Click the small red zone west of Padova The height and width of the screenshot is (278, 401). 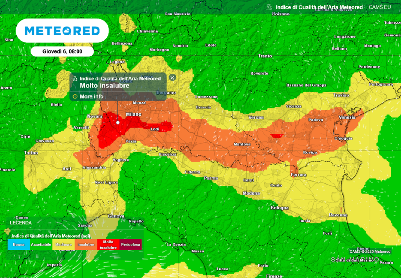tap(276, 135)
